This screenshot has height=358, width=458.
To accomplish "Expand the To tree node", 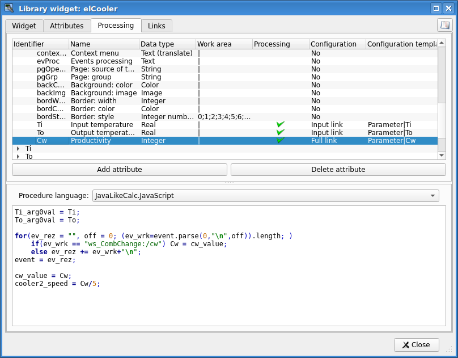I will (x=18, y=157).
